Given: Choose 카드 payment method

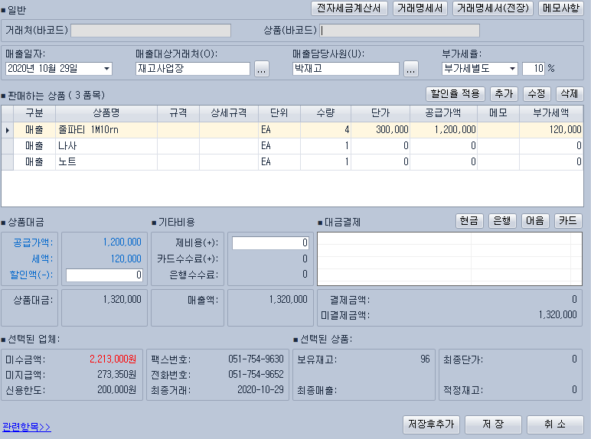Looking at the screenshot, I should pyautogui.click(x=568, y=221).
